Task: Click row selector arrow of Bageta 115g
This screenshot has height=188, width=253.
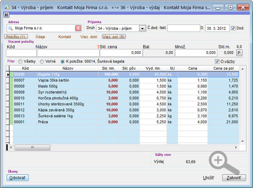Action: pyautogui.click(x=8, y=75)
